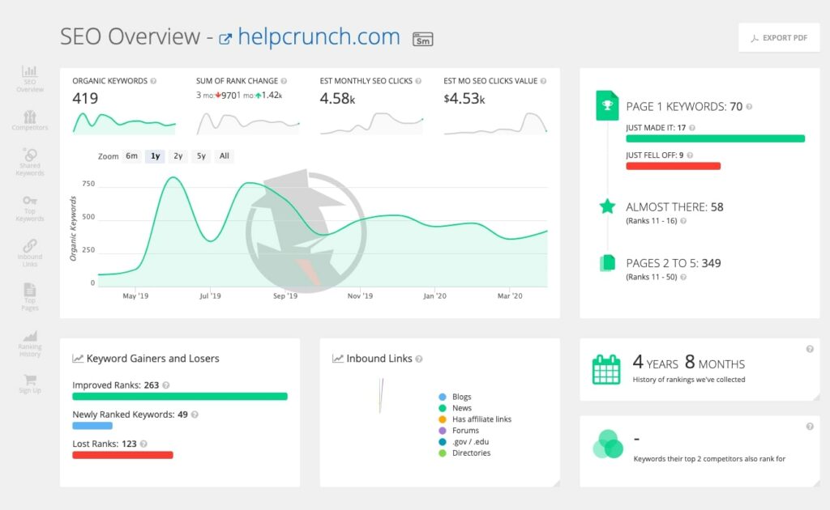Click the Inbound Links mini chart
The height and width of the screenshot is (510, 830).
coord(381,395)
